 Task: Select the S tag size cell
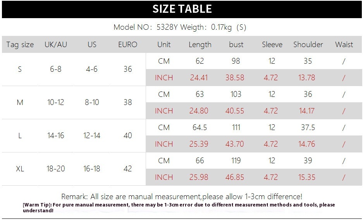pos(20,69)
